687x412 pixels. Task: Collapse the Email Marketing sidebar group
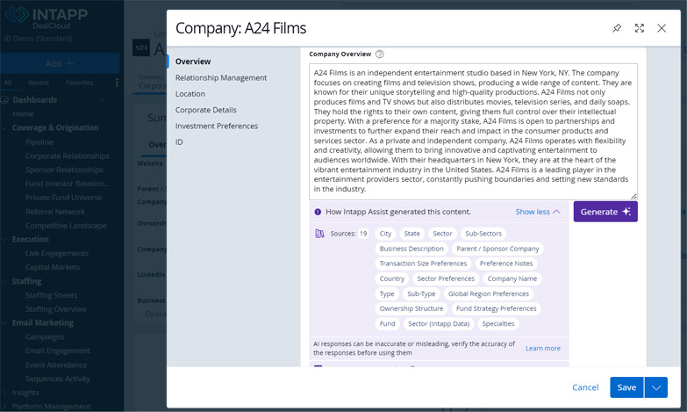coord(4,323)
